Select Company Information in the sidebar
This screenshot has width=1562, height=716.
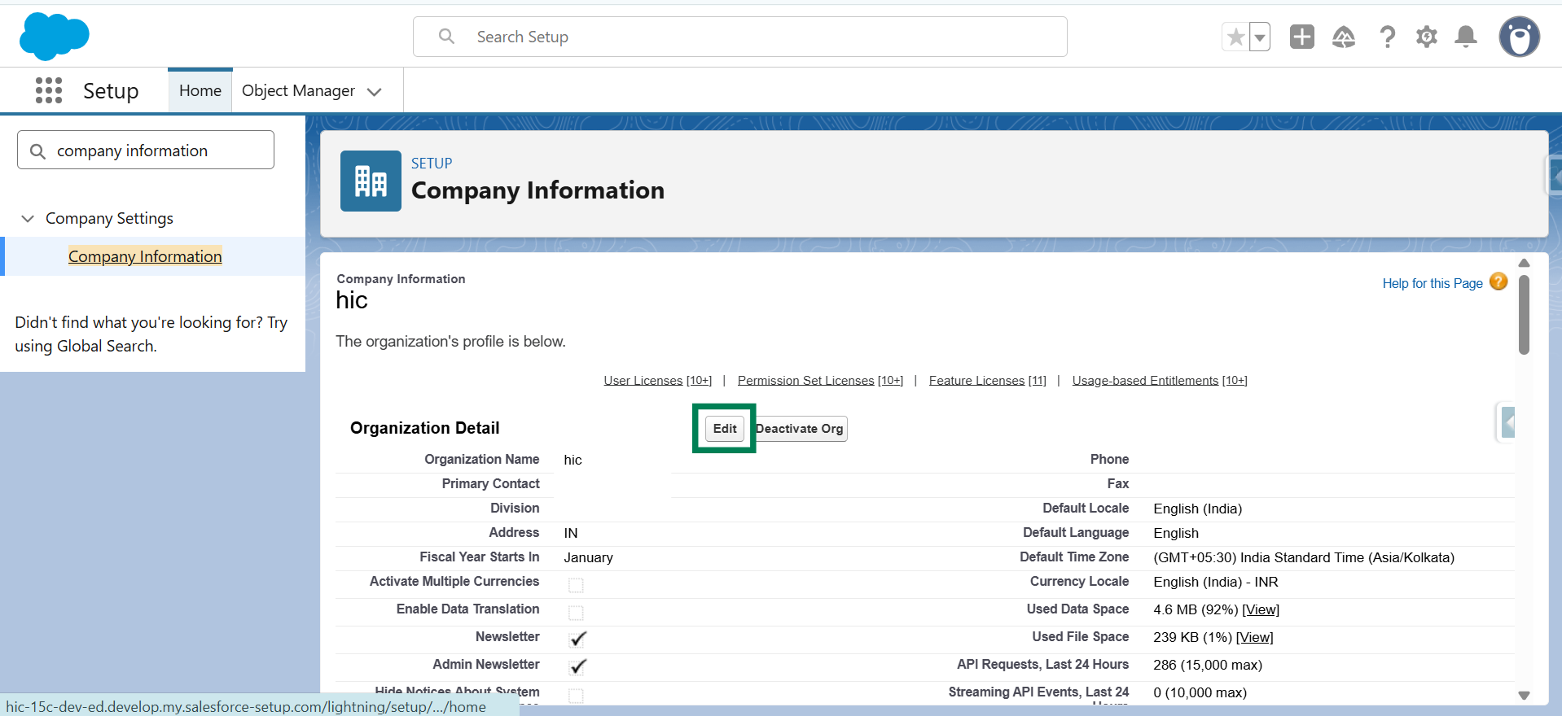[145, 256]
